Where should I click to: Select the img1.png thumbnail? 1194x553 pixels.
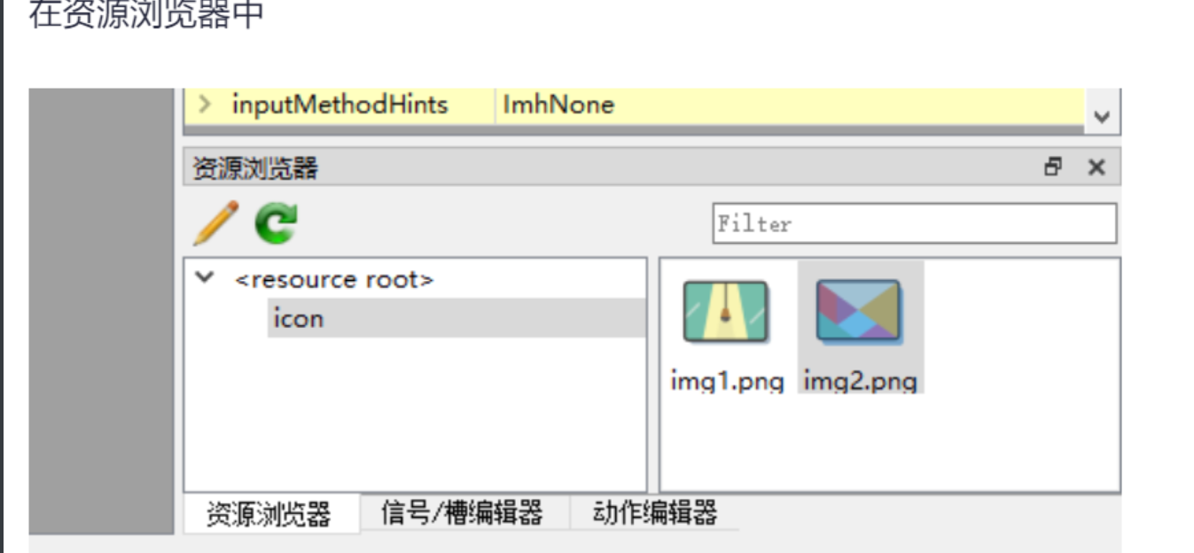(725, 312)
